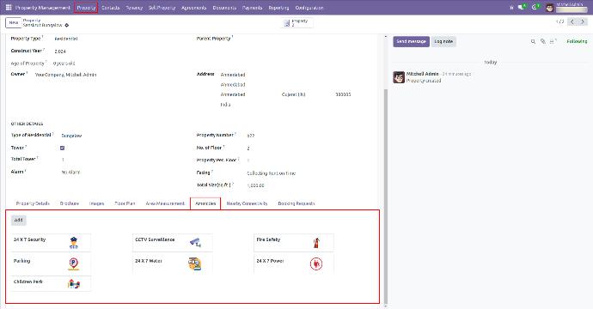Click the CCTV Surveillance camera icon
The width and height of the screenshot is (593, 309).
pos(195,243)
